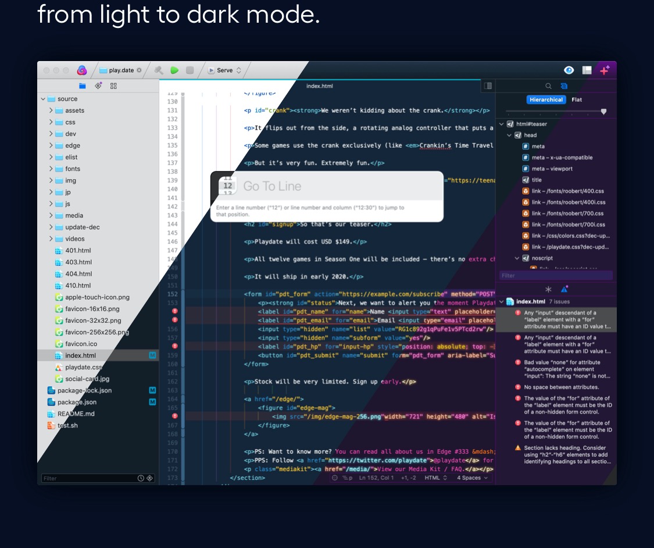
Task: Toggle the editor split pane icon
Action: (x=488, y=86)
